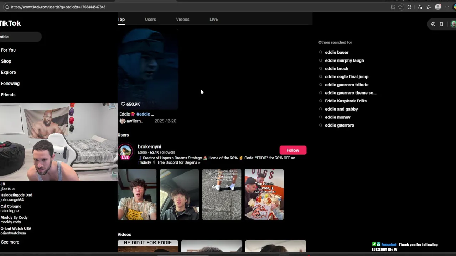
Task: Search suggestion eddie guerrero theme song
Action: click(x=351, y=93)
